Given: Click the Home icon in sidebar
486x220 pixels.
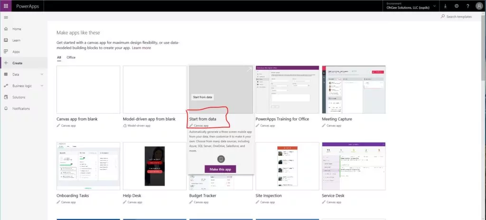Looking at the screenshot, I should pos(6,29).
